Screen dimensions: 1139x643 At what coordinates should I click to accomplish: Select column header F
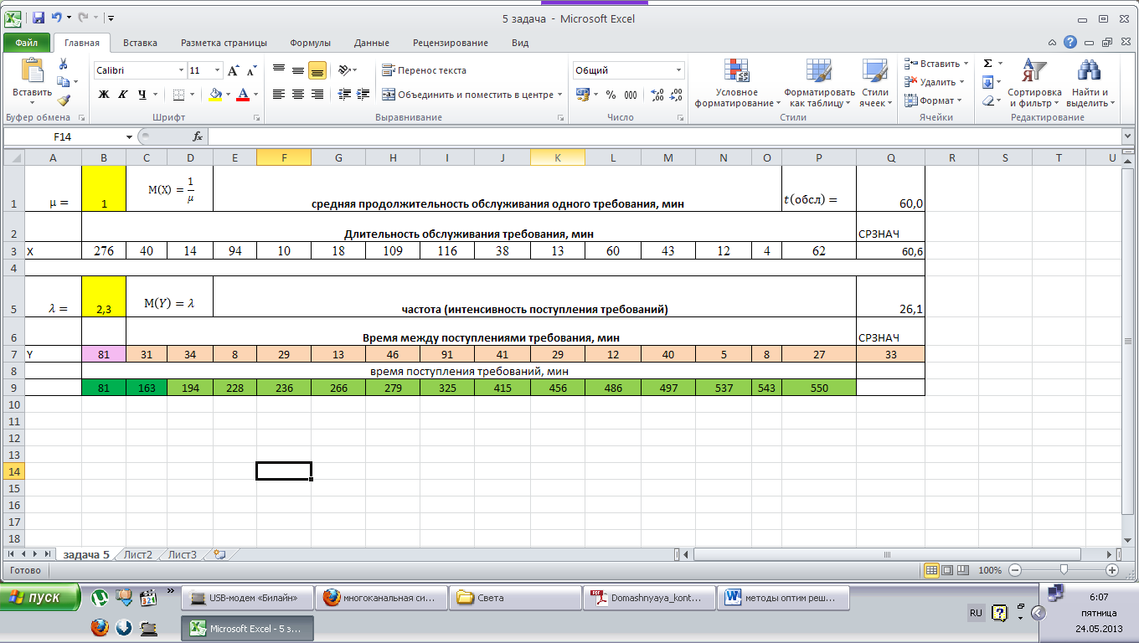pos(284,157)
